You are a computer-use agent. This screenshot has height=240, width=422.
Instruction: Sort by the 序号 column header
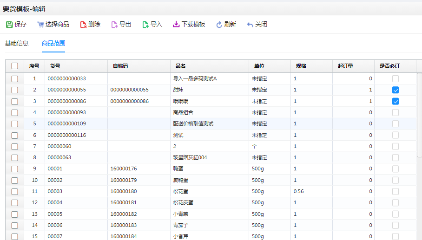[x=34, y=66]
